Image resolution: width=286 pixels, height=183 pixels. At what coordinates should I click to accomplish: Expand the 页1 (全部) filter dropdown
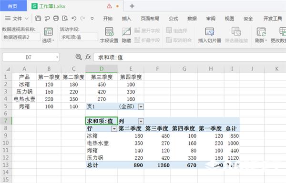(x=141, y=106)
